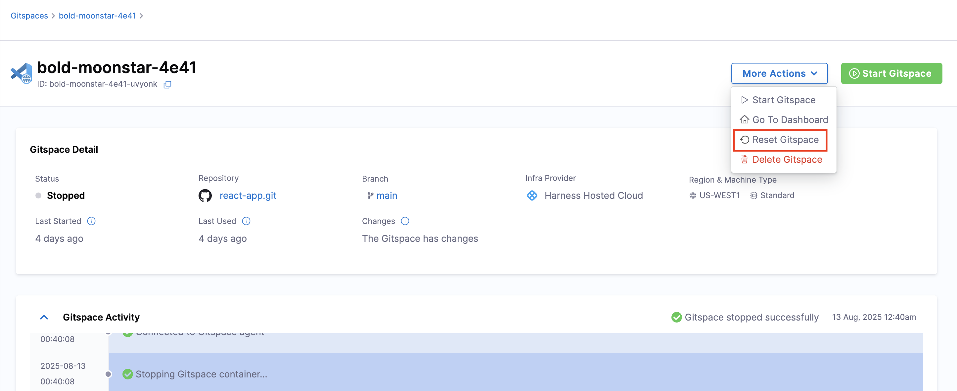Click the Standard machine type icon
This screenshot has height=391, width=957.
click(x=753, y=196)
